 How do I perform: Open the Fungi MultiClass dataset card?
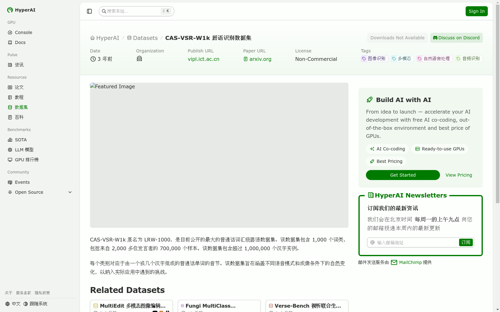[x=219, y=306]
